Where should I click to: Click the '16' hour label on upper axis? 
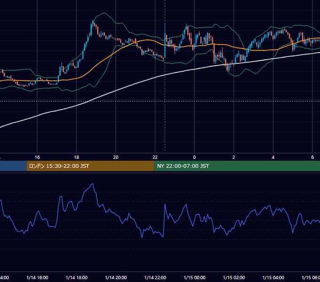[37, 157]
